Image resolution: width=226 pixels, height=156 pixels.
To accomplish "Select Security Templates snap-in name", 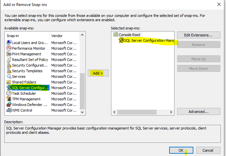I will tap(27, 71).
